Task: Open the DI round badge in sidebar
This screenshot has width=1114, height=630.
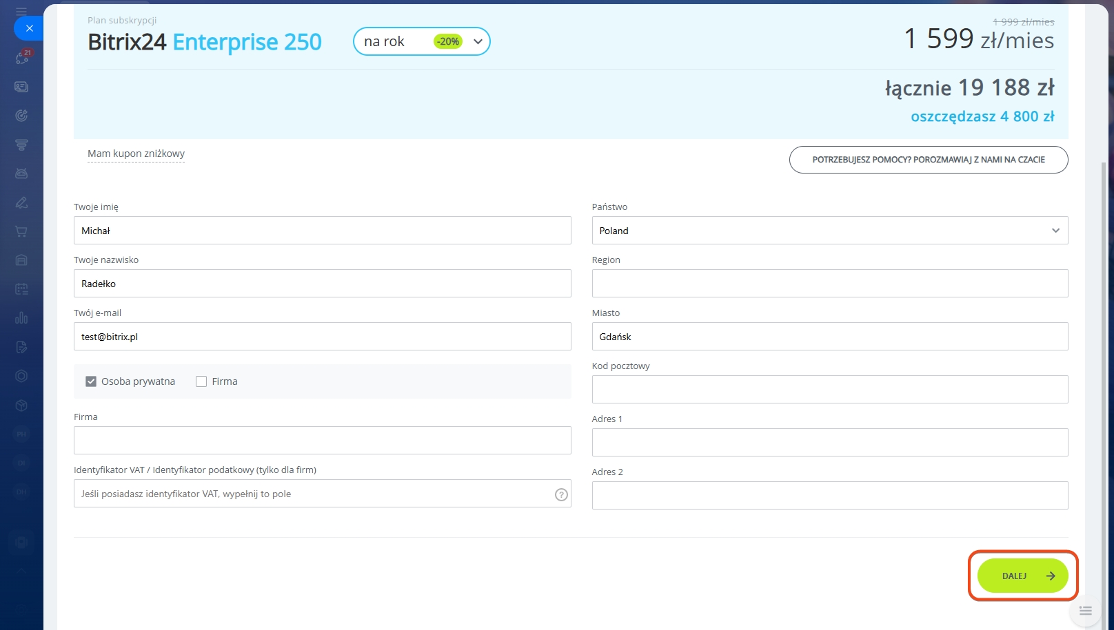Action: click(x=21, y=463)
